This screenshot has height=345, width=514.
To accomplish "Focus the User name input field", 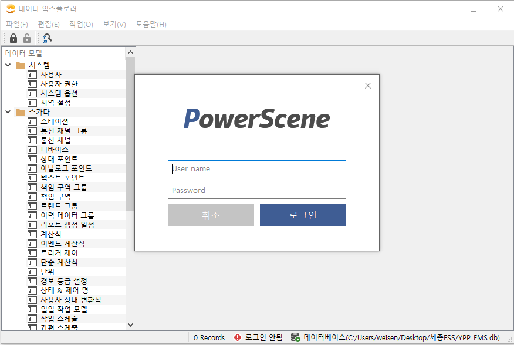I will (256, 169).
